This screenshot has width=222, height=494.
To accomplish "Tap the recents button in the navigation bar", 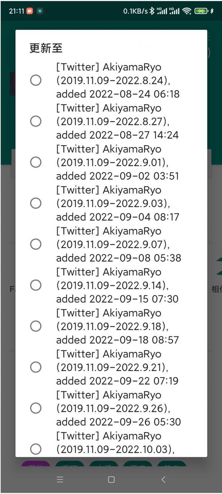I will (x=60, y=479).
